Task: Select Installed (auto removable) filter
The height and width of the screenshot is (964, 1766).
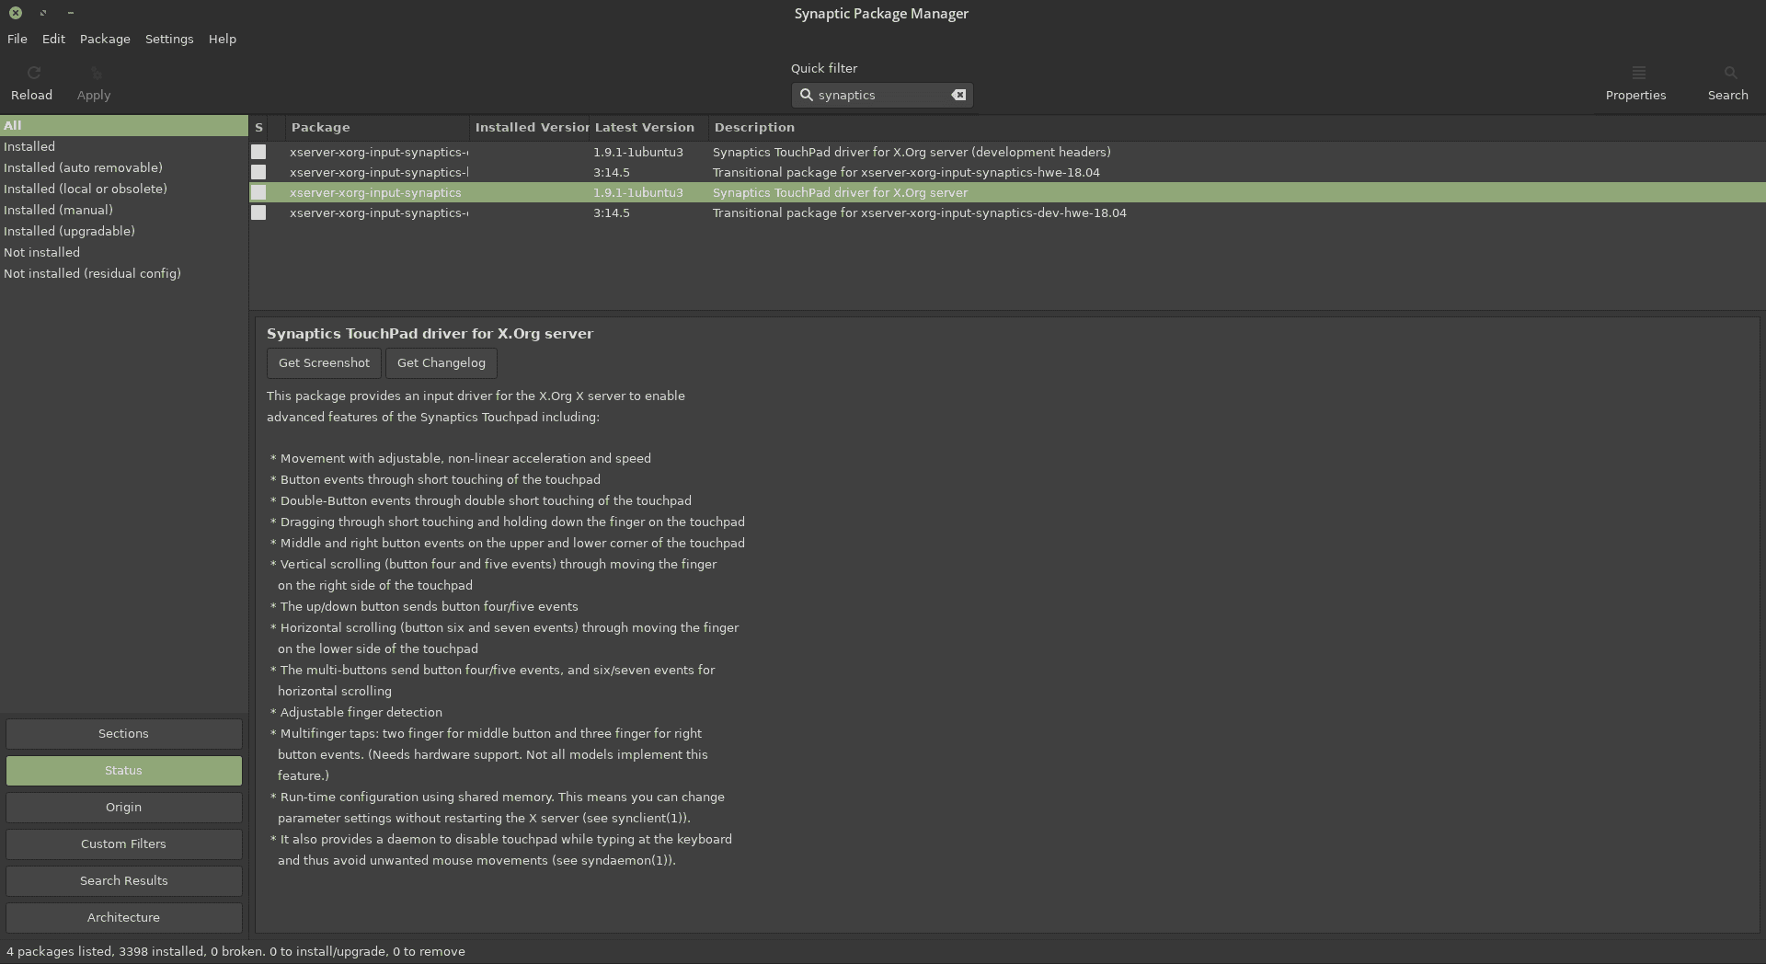Action: (124, 167)
